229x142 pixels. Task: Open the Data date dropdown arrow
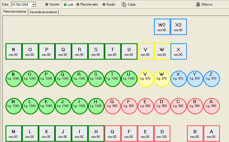tap(34, 4)
